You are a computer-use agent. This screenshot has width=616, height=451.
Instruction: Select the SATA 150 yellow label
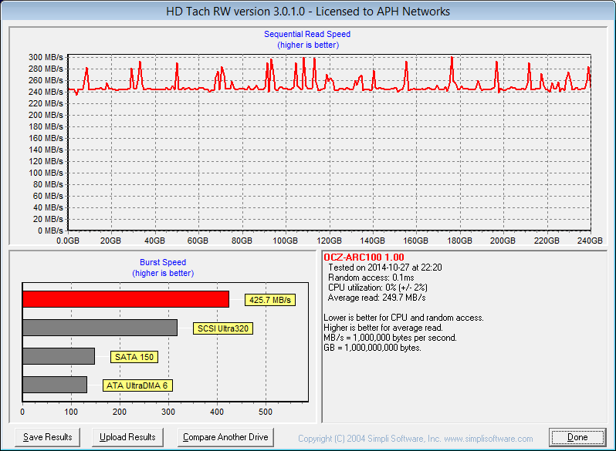pyautogui.click(x=134, y=357)
